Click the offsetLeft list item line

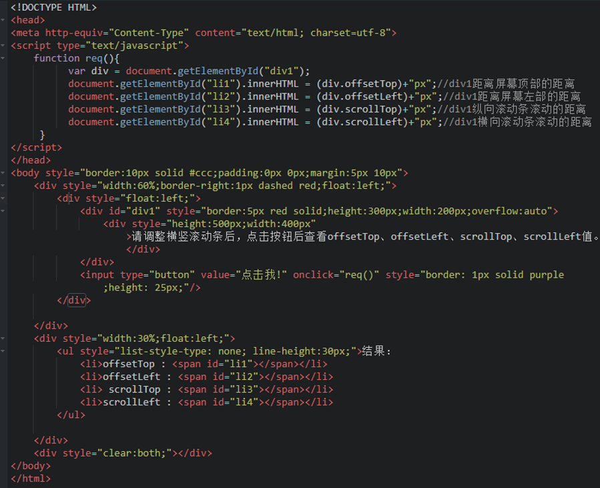pos(207,377)
